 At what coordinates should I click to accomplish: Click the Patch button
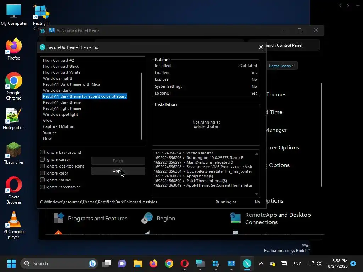(x=118, y=161)
